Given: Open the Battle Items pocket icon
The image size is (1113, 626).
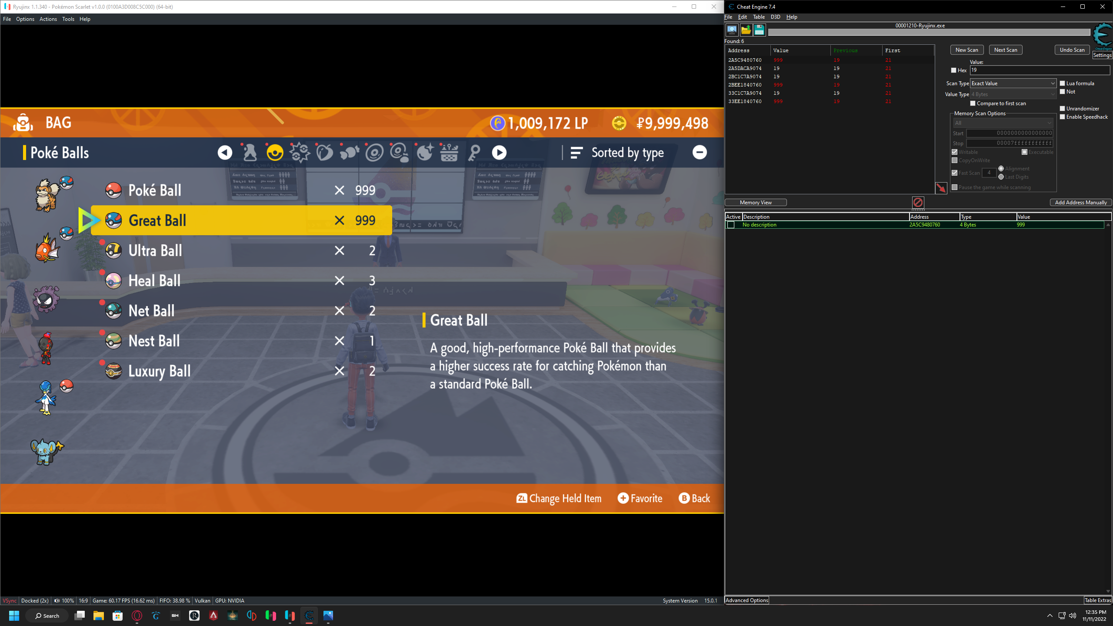Looking at the screenshot, I should pos(300,153).
